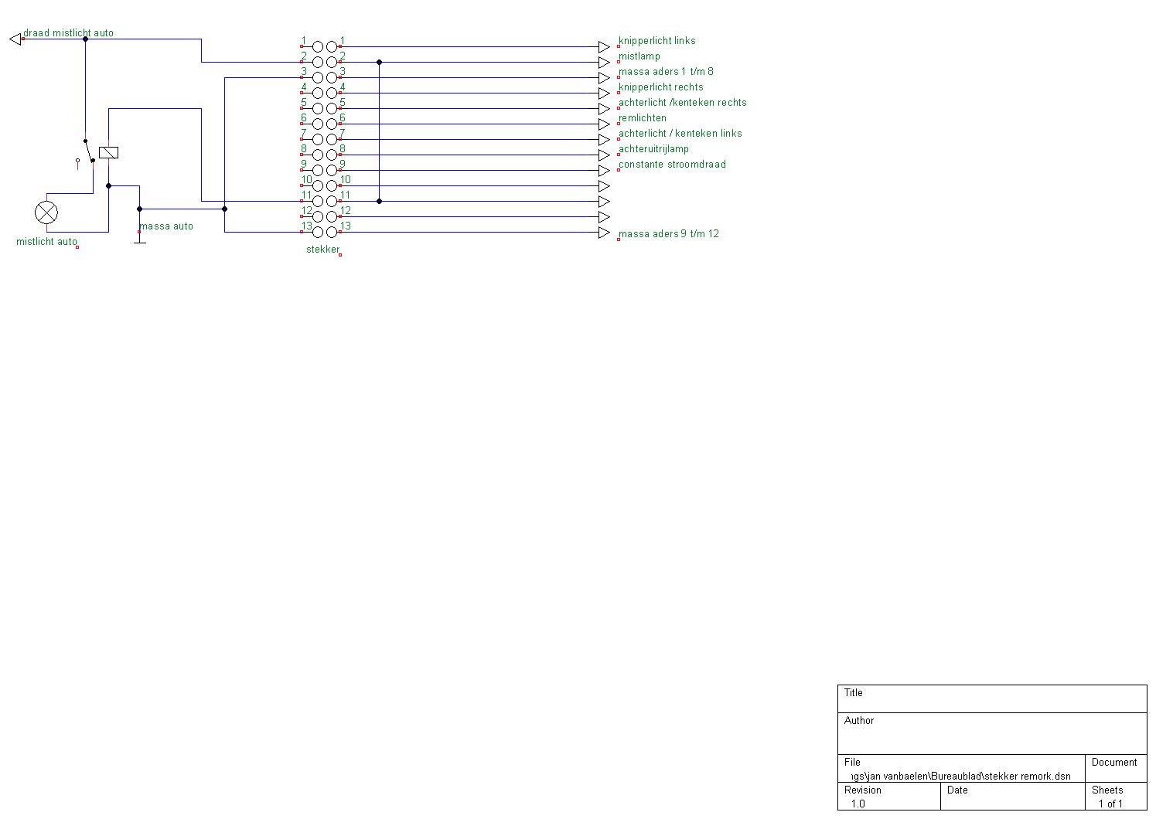Select the knipperlicht links output arrow
Image resolution: width=1156 pixels, height=819 pixels.
pos(604,47)
